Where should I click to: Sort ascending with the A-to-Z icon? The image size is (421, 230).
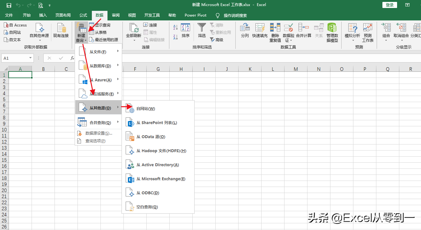click(175, 28)
